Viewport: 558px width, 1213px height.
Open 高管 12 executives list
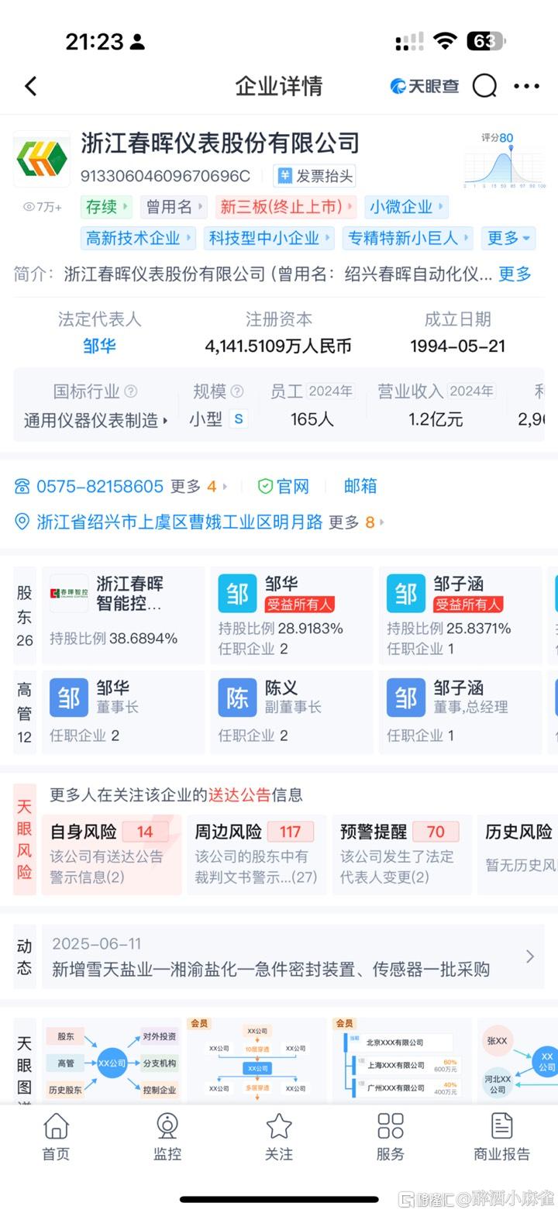[x=25, y=712]
